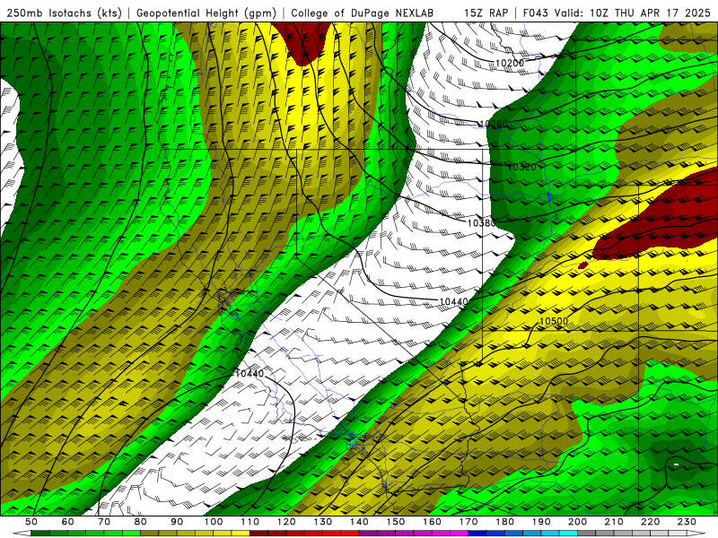718x538 pixels.
Task: Click the 10380 contour label
Action: pos(481,223)
